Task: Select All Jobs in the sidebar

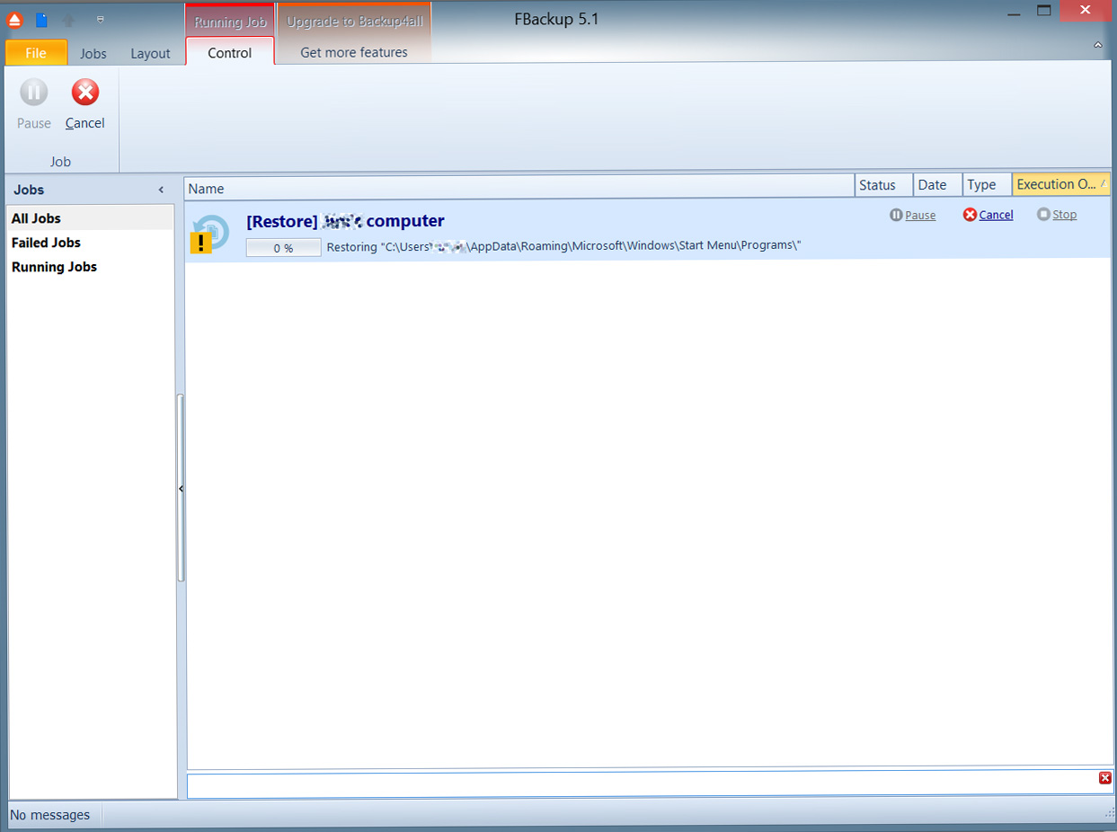Action: pos(91,218)
